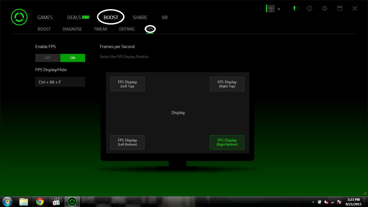The width and height of the screenshot is (368, 207).
Task: Open the DIAGNOSE section under Boost
Action: (72, 29)
